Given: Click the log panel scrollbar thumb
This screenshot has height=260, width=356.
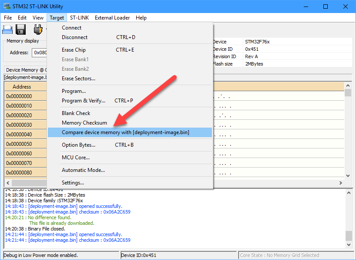Looking at the screenshot, I should coord(349,236).
